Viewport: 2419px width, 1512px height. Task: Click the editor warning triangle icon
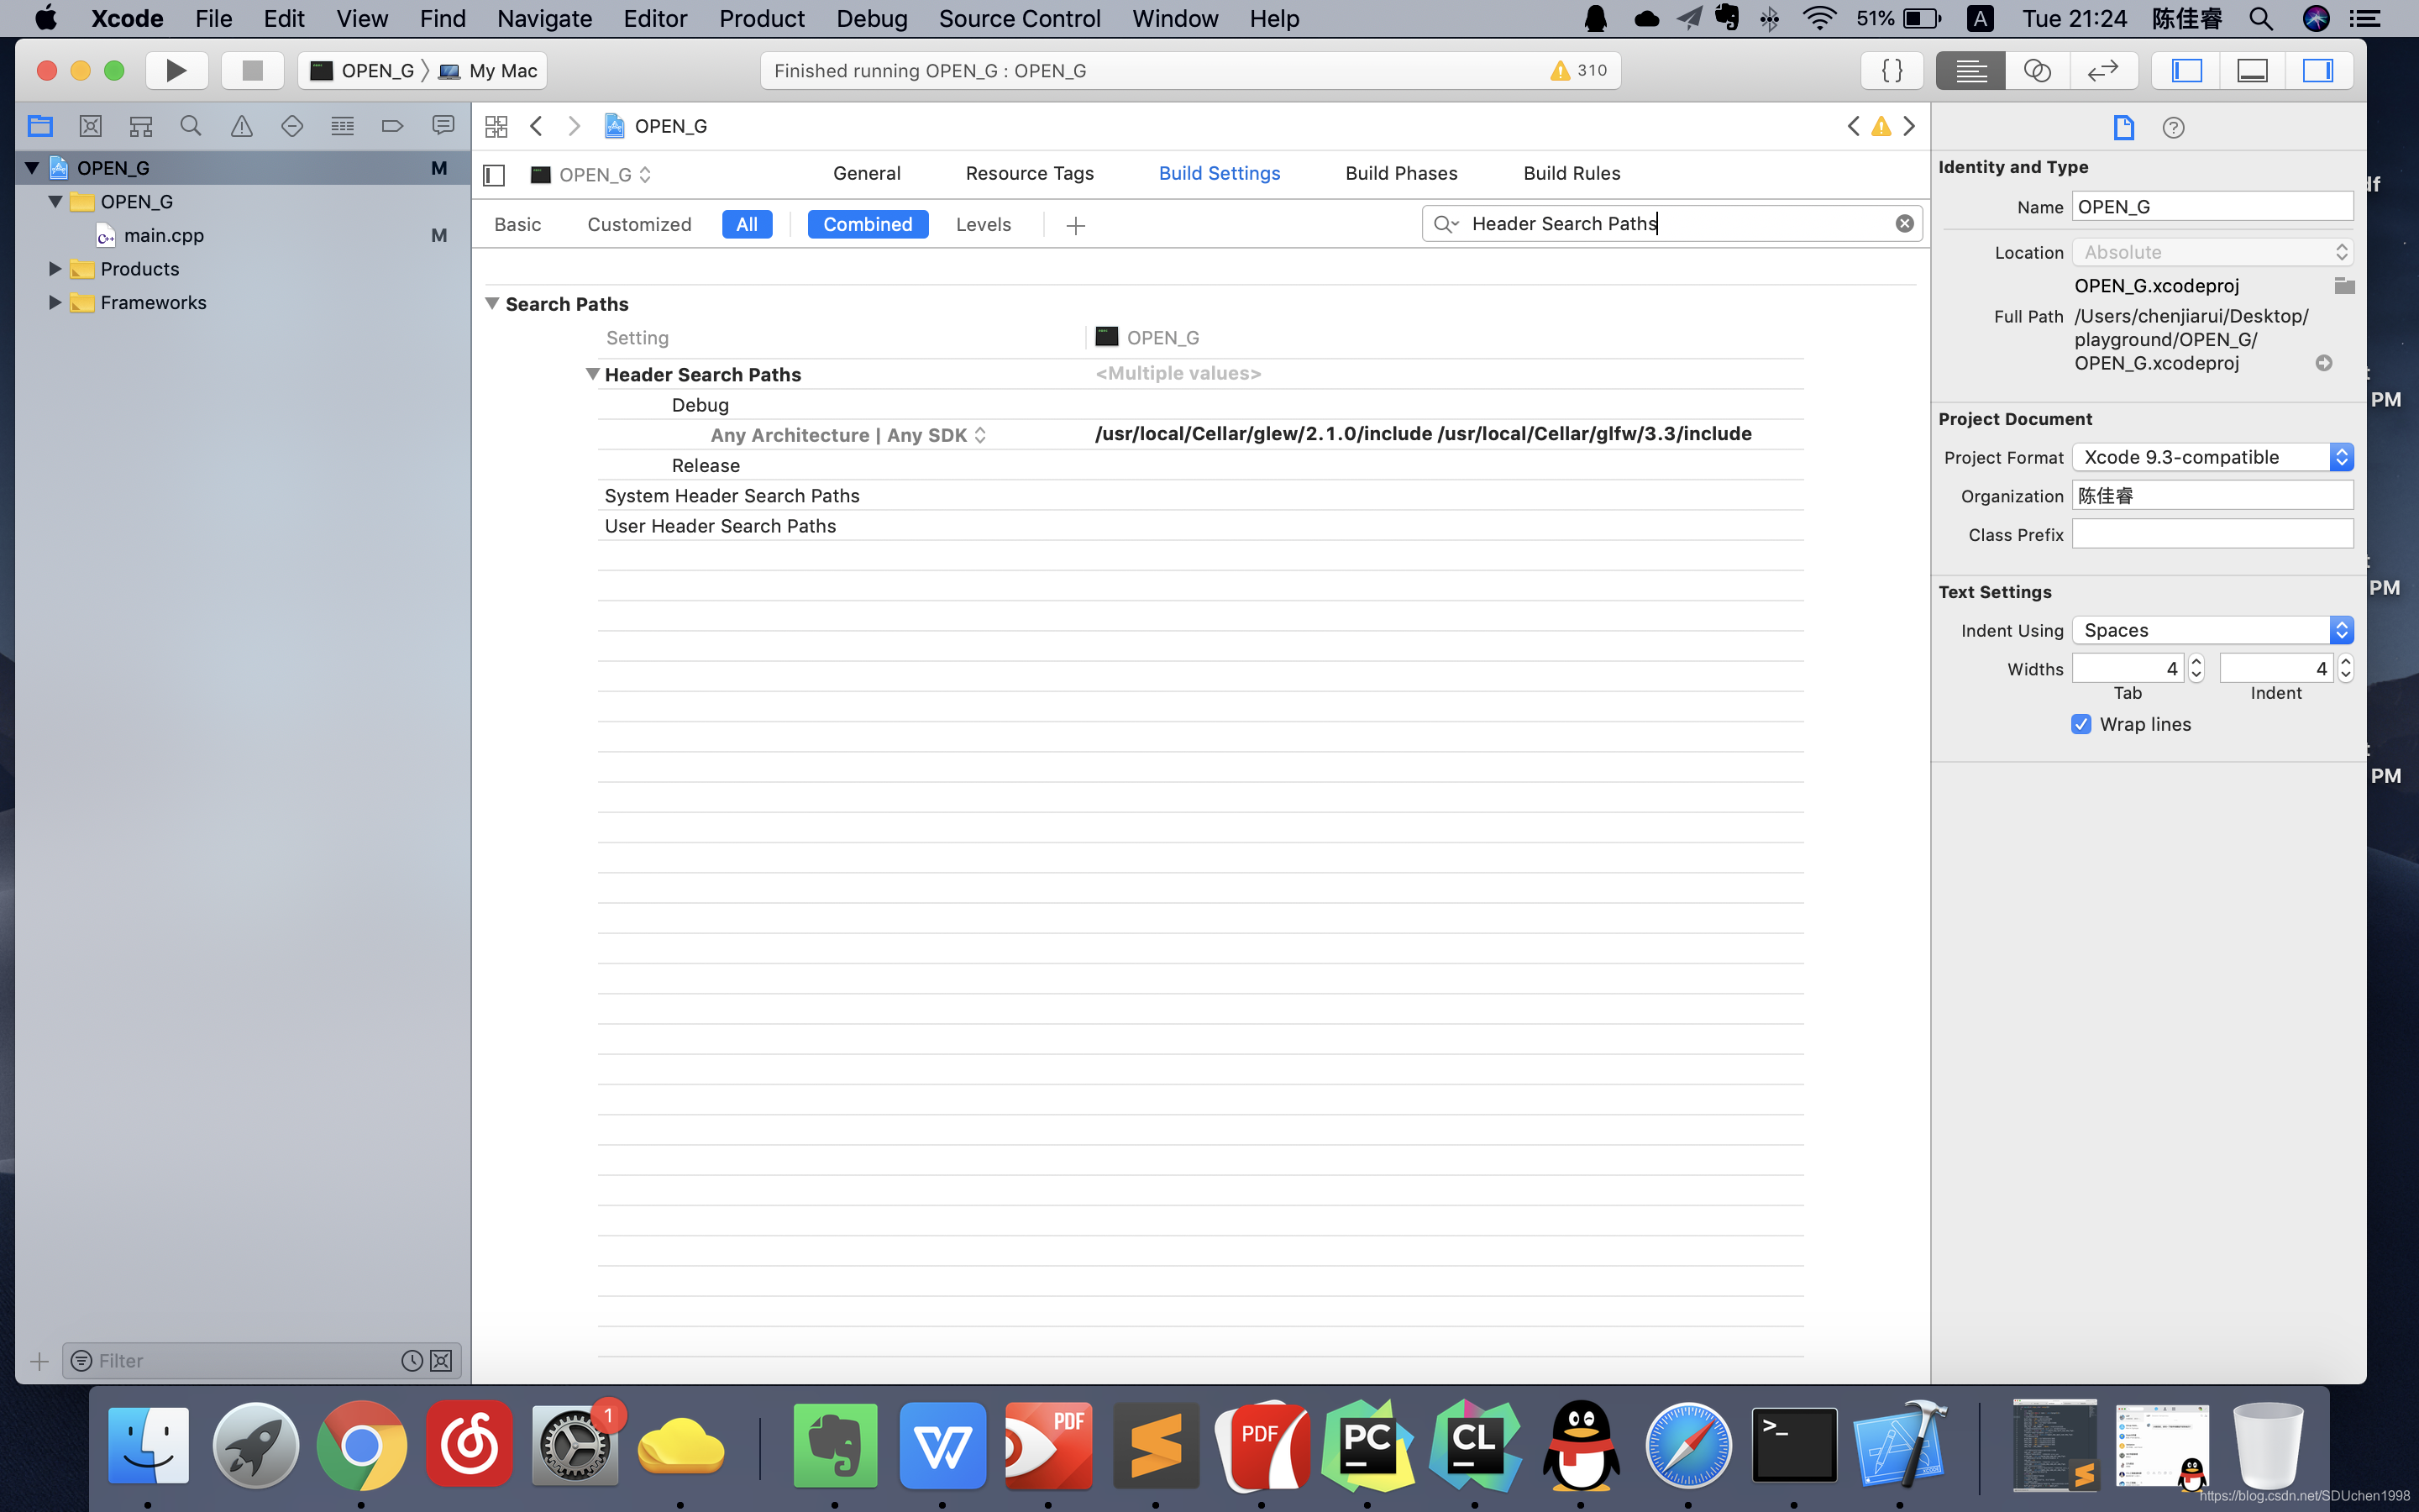1881,126
